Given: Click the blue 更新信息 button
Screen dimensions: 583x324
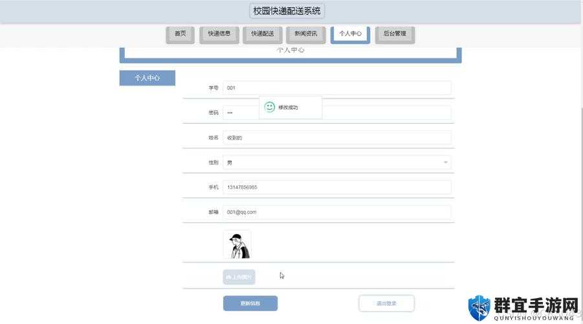Looking at the screenshot, I should (x=250, y=303).
